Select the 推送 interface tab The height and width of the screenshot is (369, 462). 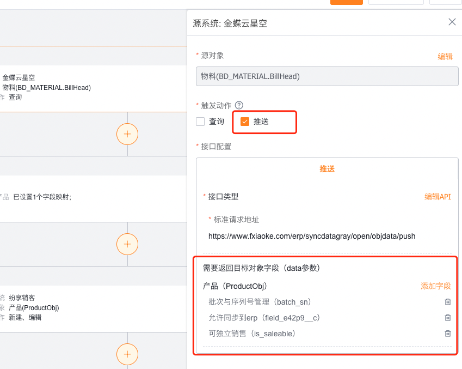coord(327,169)
